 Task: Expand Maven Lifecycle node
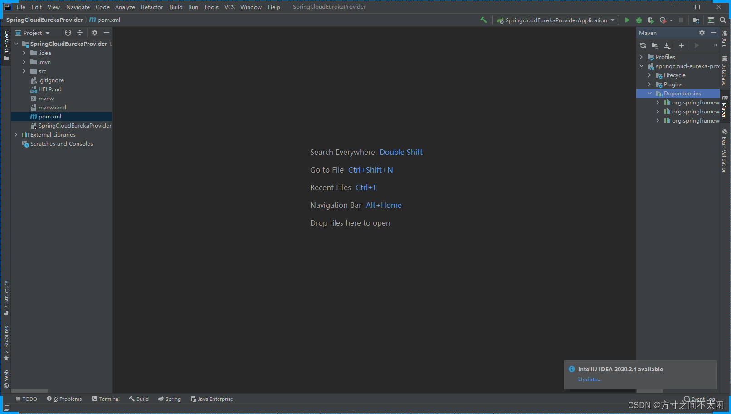click(649, 75)
